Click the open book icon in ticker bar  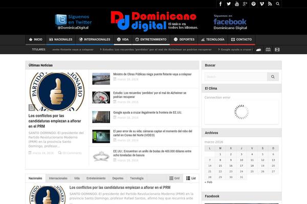(268, 50)
